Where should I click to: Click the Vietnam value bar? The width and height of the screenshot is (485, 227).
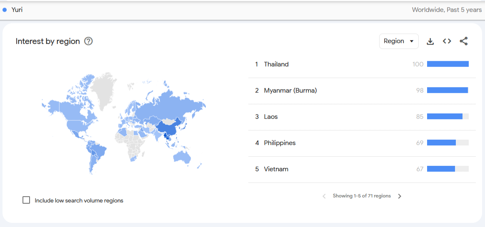[x=448, y=169]
